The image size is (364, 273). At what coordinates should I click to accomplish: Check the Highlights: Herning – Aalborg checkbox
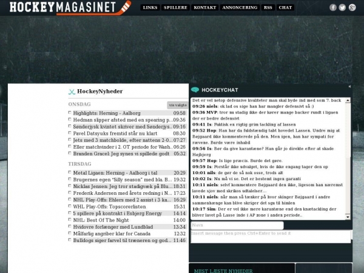(x=70, y=113)
